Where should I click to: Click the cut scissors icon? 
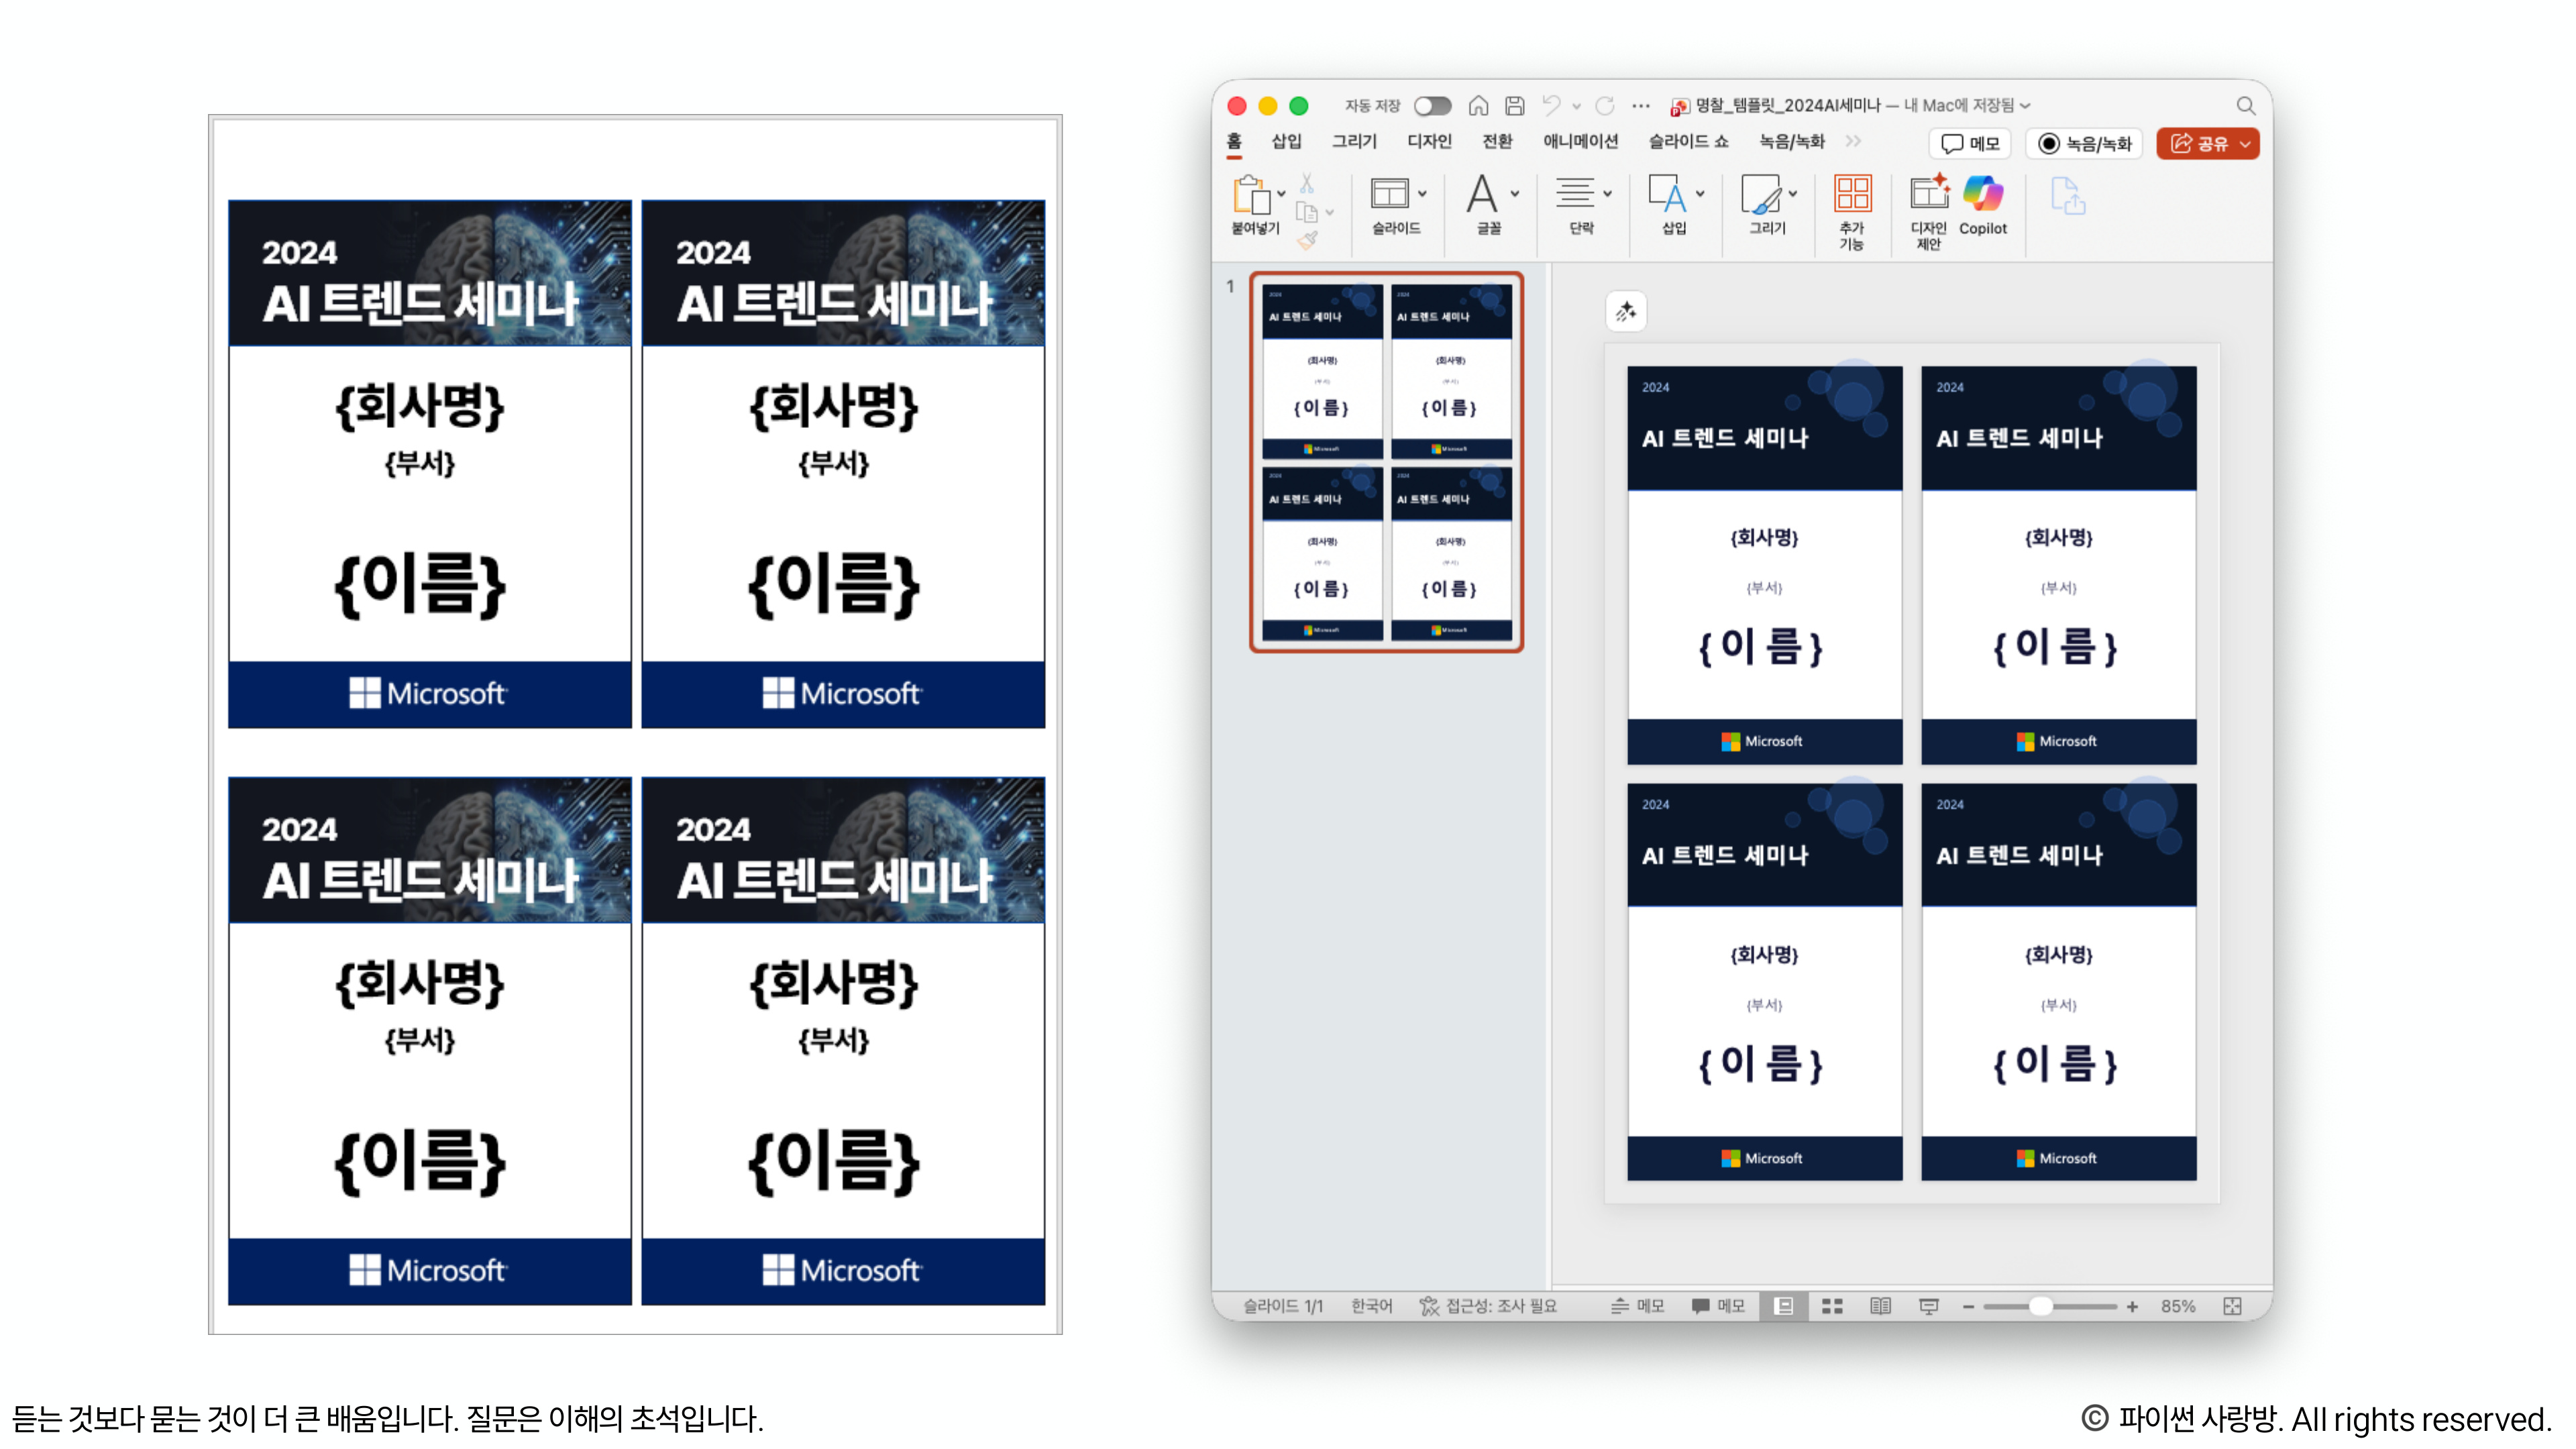[1307, 184]
